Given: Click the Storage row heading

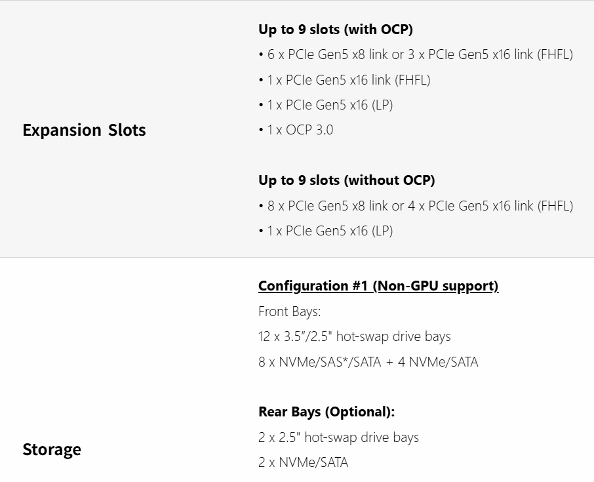Looking at the screenshot, I should tap(52, 449).
